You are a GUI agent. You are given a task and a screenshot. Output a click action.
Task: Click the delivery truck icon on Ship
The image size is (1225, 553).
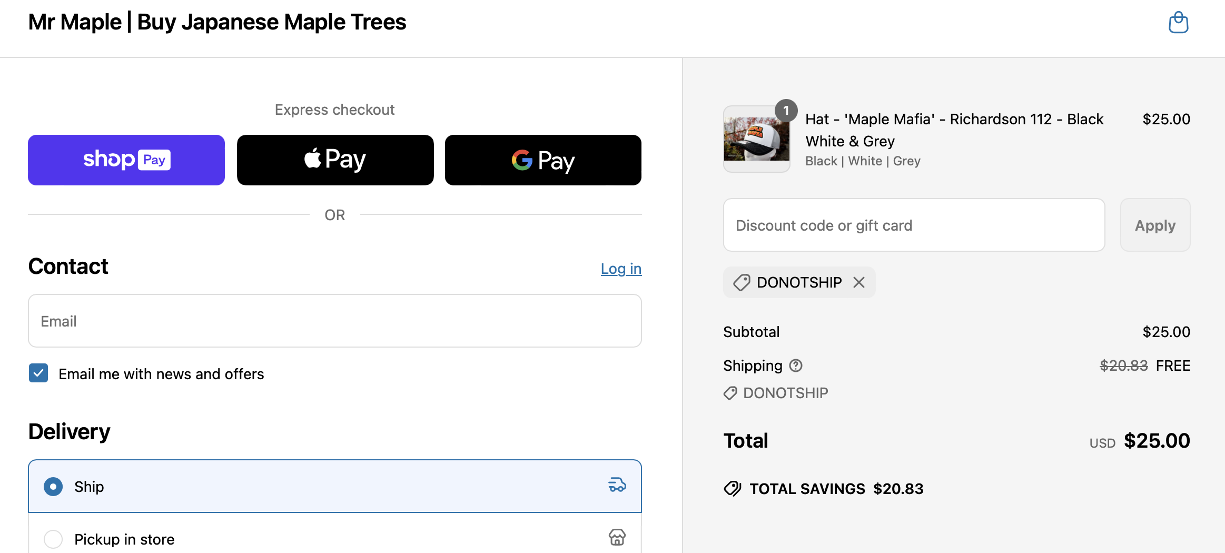(x=617, y=485)
